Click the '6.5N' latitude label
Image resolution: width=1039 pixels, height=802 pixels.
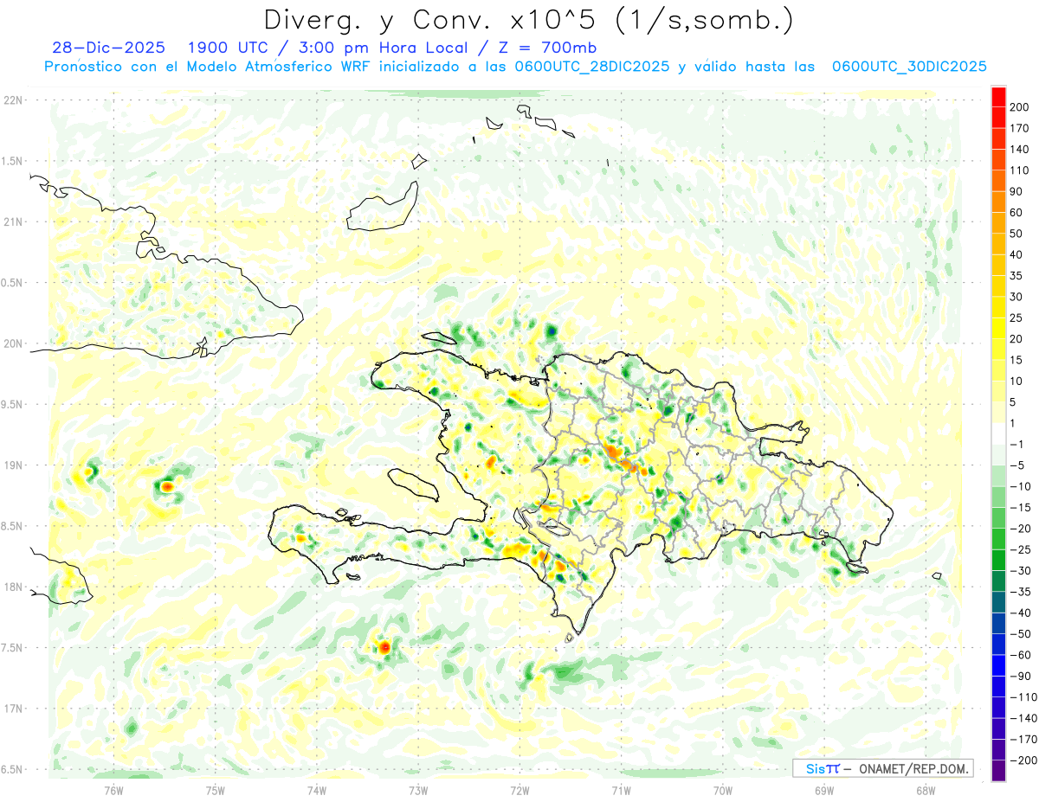[x=12, y=770]
